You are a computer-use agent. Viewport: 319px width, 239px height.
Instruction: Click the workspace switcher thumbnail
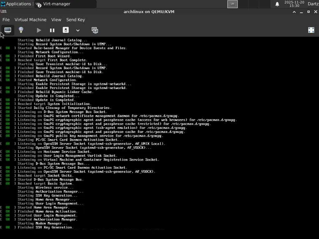232,4
